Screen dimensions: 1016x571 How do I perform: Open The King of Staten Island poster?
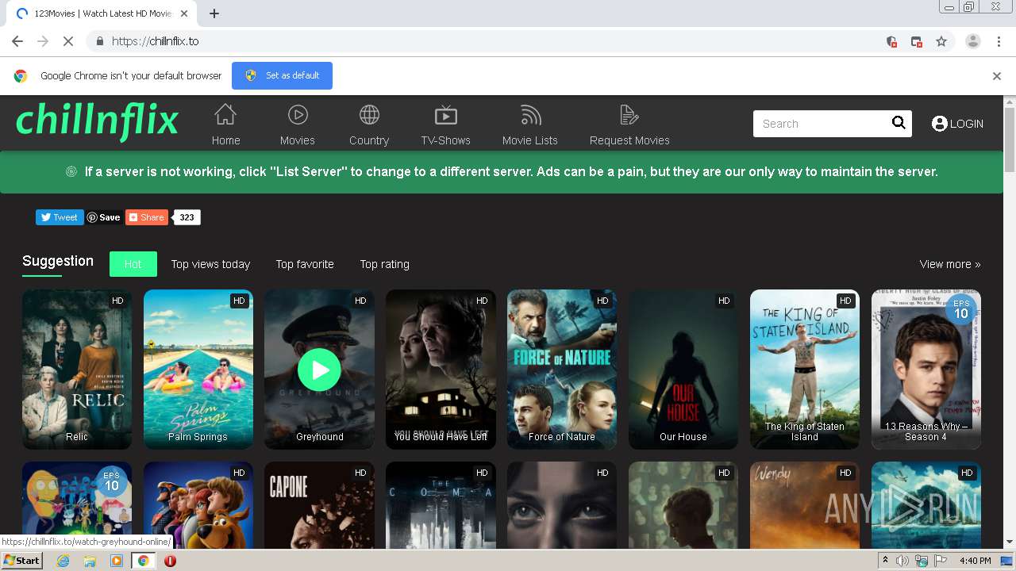click(805, 370)
